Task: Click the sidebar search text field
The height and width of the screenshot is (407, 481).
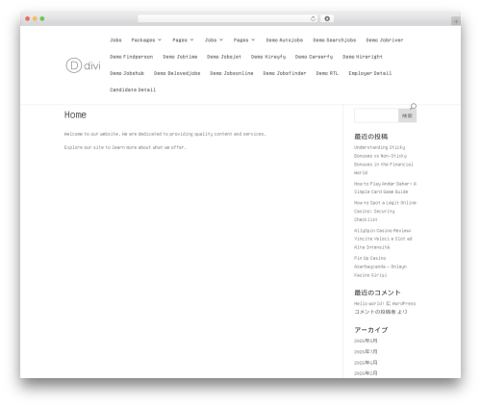Action: point(376,115)
